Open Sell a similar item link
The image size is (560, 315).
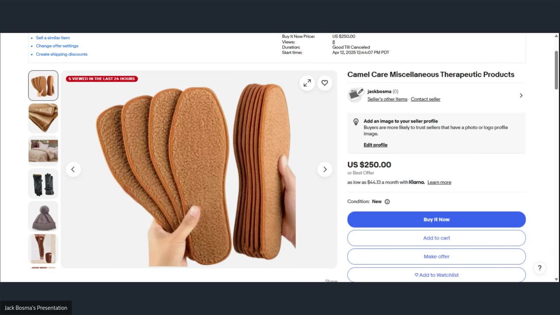tap(53, 38)
